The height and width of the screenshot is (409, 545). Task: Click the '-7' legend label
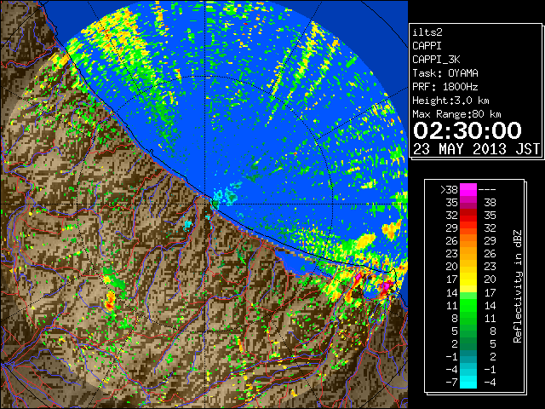click(451, 383)
